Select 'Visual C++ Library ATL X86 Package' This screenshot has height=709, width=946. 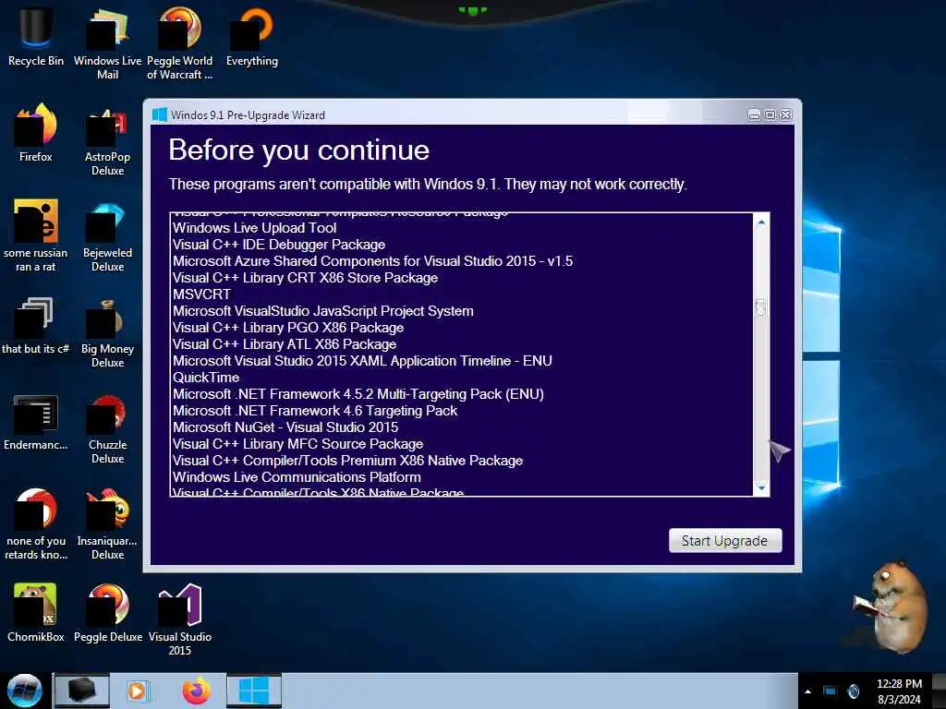pyautogui.click(x=285, y=344)
